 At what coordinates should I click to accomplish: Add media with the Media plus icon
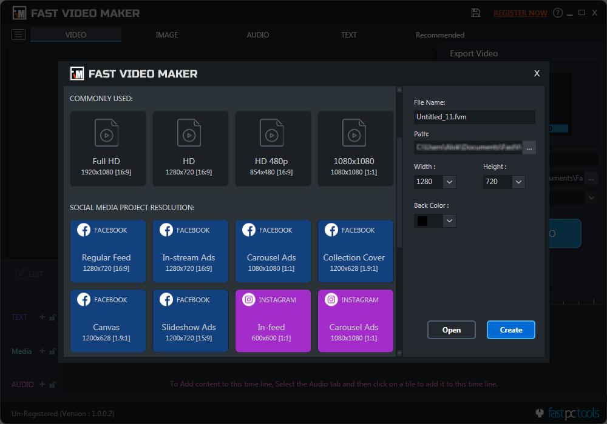tap(42, 351)
